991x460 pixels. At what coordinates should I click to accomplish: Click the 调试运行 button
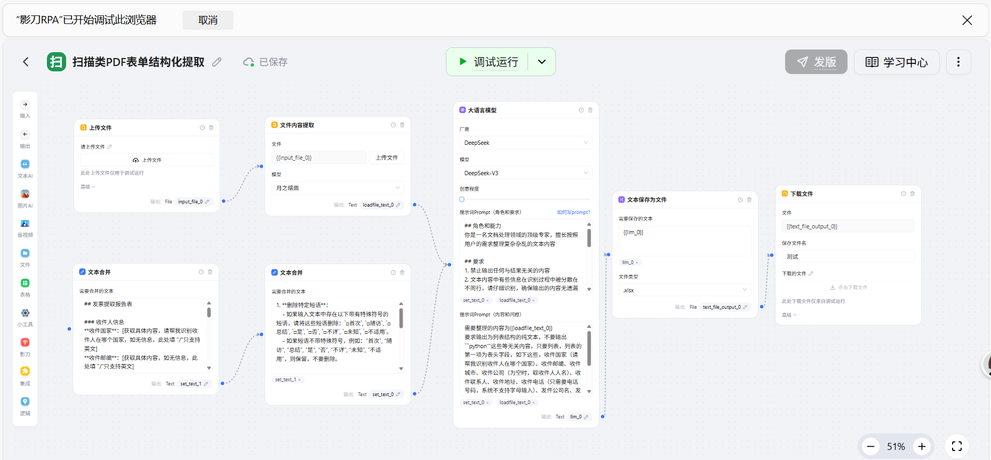click(488, 62)
